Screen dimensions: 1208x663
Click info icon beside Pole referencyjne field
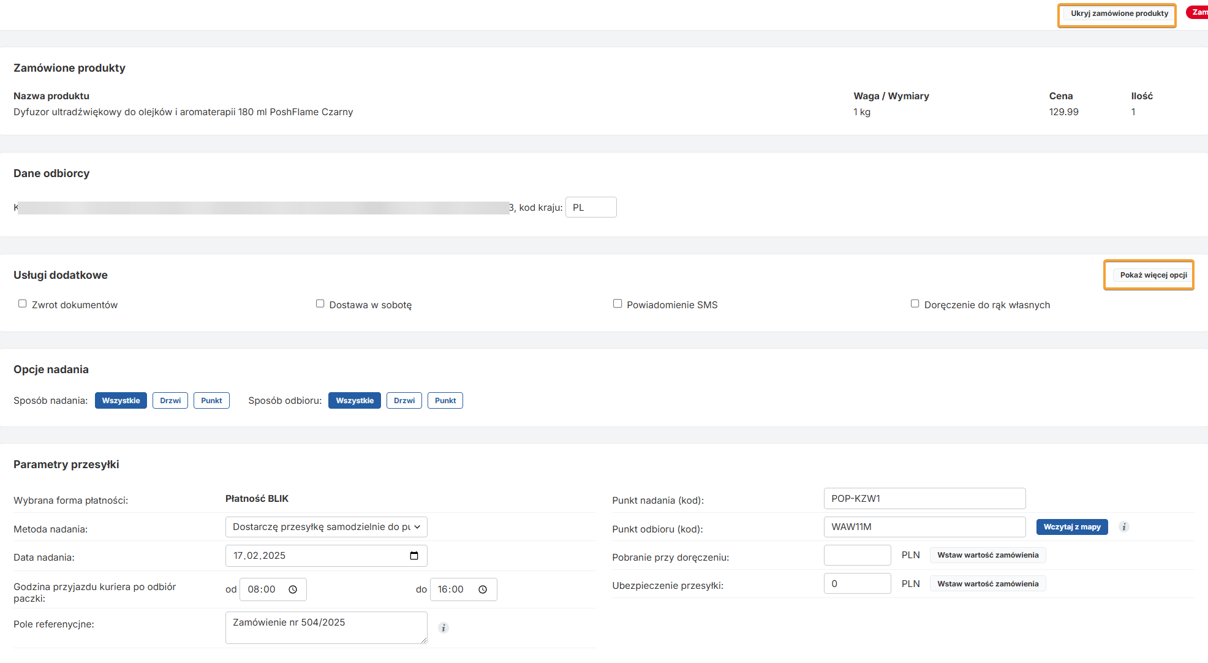(x=444, y=627)
